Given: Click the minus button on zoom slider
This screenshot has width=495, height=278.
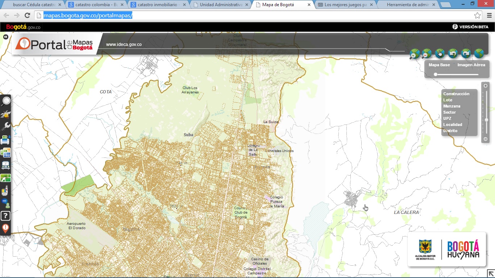Looking at the screenshot, I should click(486, 139).
